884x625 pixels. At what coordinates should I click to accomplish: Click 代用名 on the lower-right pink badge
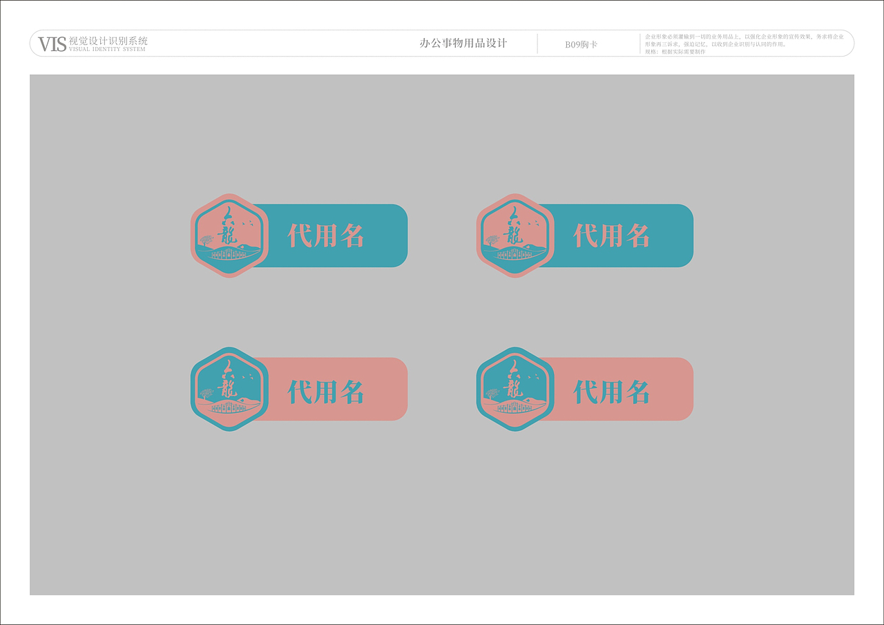coord(612,392)
